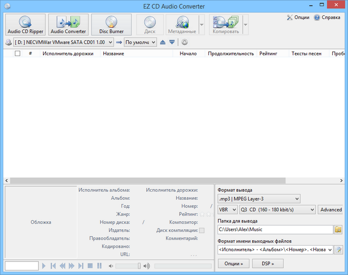Switch to the Audio Converter mode
This screenshot has height=275, width=348.
pos(69,25)
